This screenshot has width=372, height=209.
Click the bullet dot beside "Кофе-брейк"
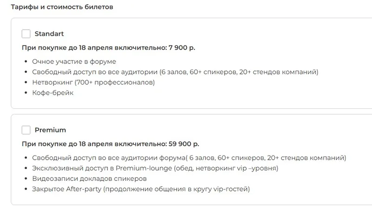25,93
